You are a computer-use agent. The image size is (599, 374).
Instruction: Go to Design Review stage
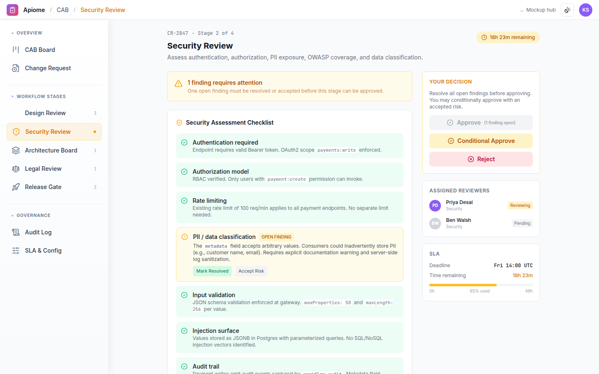[54, 113]
